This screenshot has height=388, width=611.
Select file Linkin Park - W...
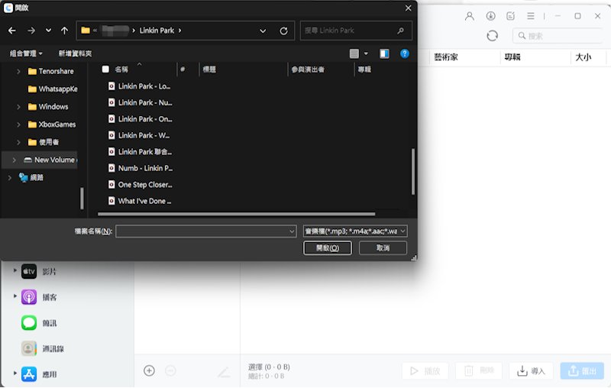[139, 135]
